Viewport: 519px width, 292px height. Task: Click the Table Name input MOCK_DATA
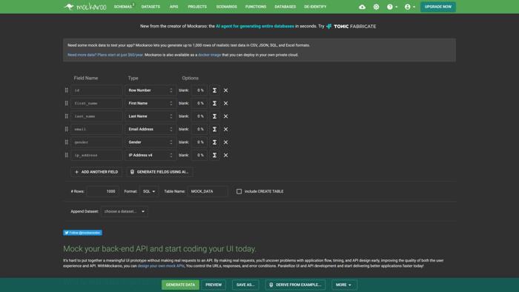click(208, 191)
